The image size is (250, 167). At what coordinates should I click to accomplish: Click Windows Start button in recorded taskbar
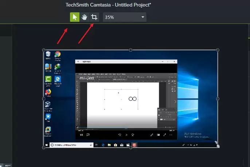click(x=47, y=145)
